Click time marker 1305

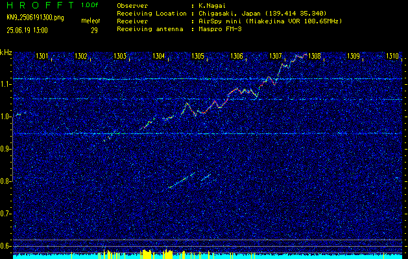point(198,56)
